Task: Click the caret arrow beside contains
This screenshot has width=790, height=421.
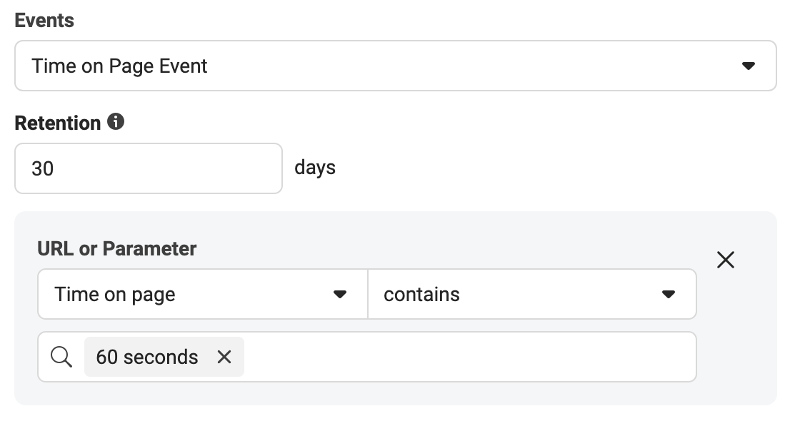Action: pos(668,294)
